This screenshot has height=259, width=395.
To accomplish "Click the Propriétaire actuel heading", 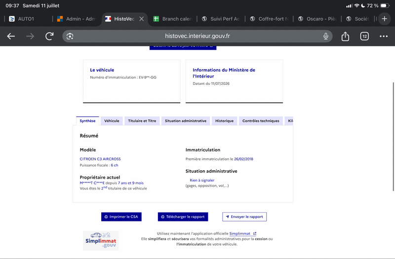I will [x=100, y=177].
